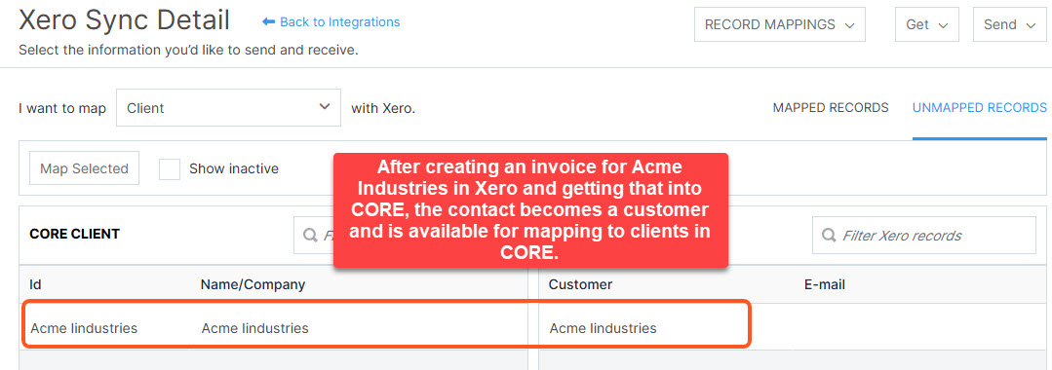Select Acme Iindustries Xero customer row
The width and height of the screenshot is (1052, 370).
click(604, 328)
